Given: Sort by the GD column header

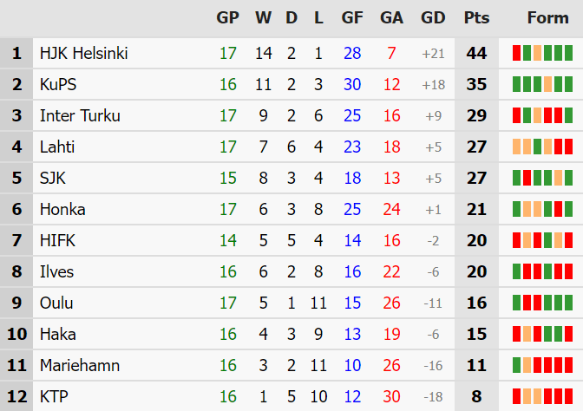Looking at the screenshot, I should (433, 17).
